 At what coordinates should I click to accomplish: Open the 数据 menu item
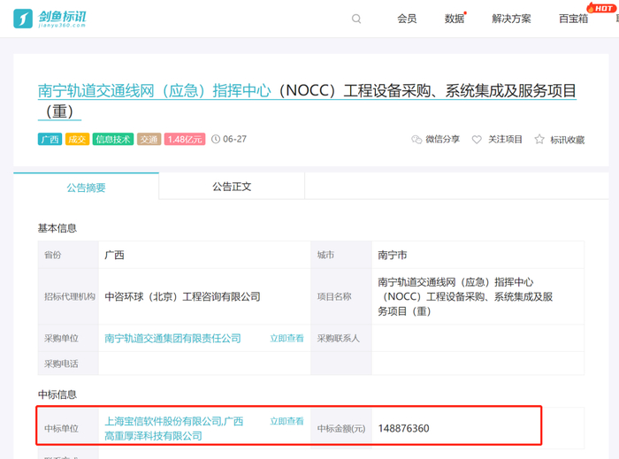455,19
